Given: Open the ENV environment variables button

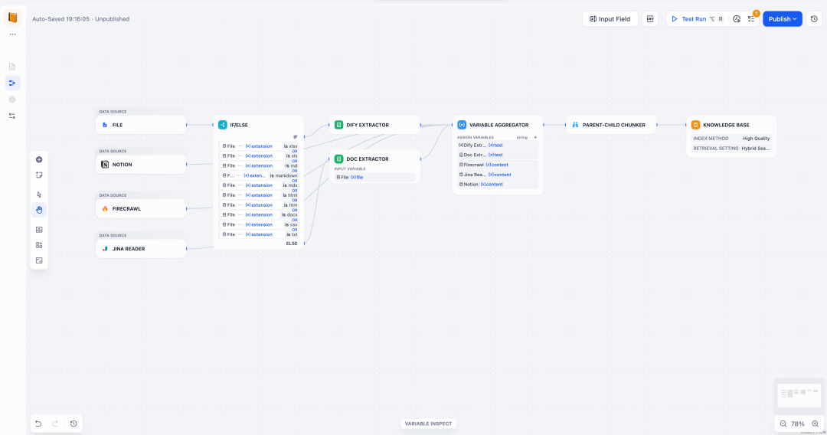Looking at the screenshot, I should click(650, 19).
